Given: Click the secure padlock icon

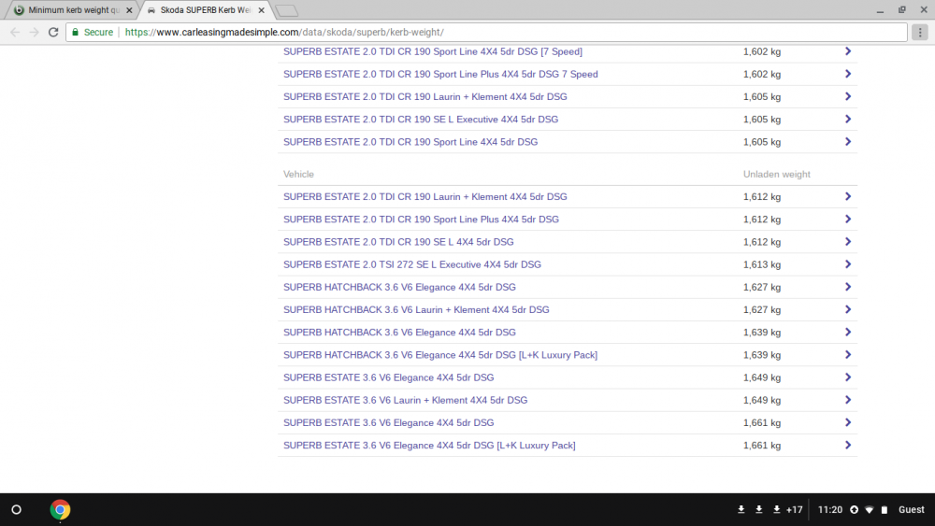Looking at the screenshot, I should (x=75, y=32).
